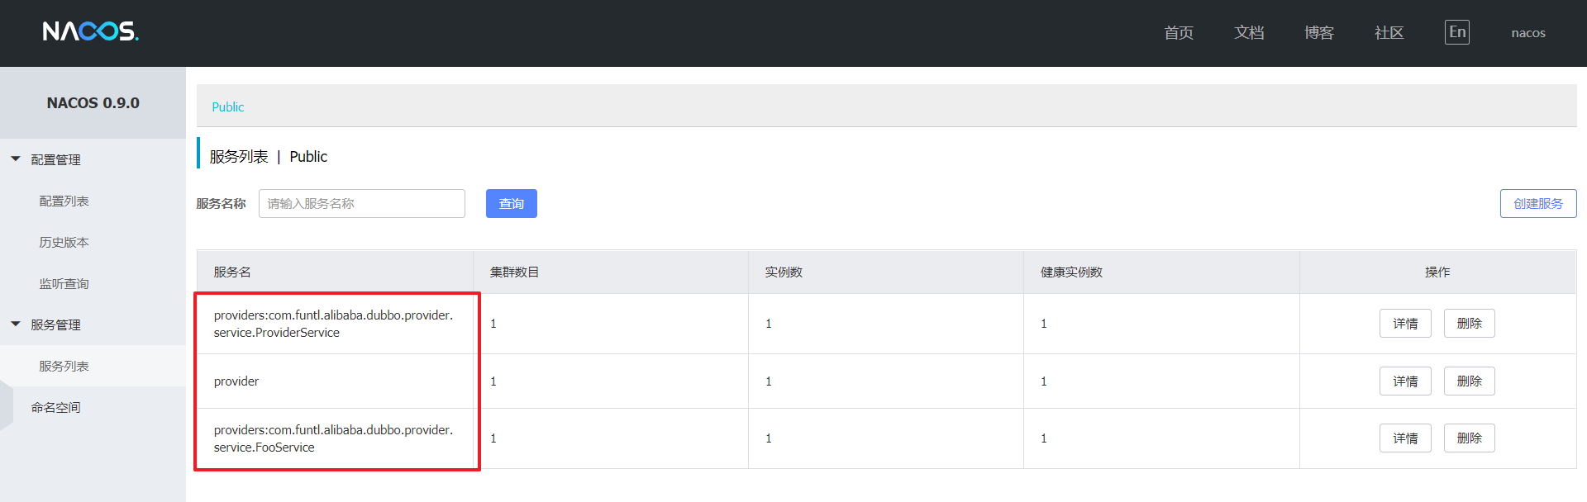Screen dimensions: 1587x502
Task: View 详情 for the provider service
Action: (1405, 381)
